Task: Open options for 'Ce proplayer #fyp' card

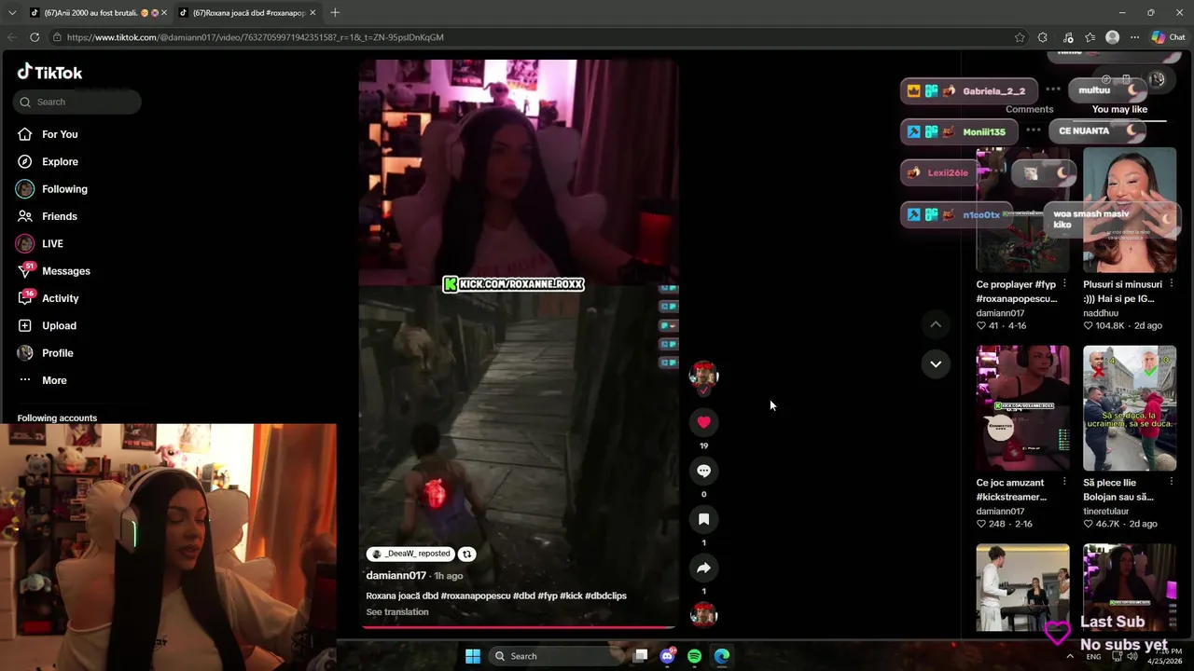Action: point(1064,284)
